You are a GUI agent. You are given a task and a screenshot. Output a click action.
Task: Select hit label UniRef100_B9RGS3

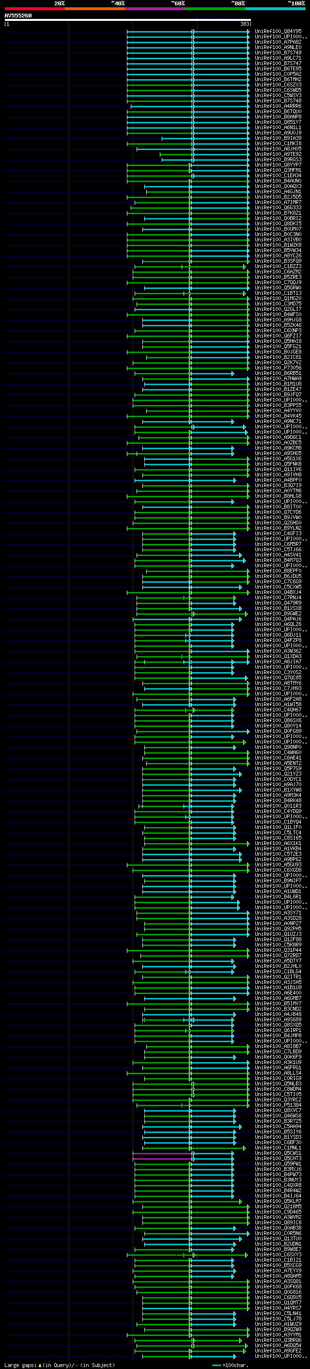(278, 159)
